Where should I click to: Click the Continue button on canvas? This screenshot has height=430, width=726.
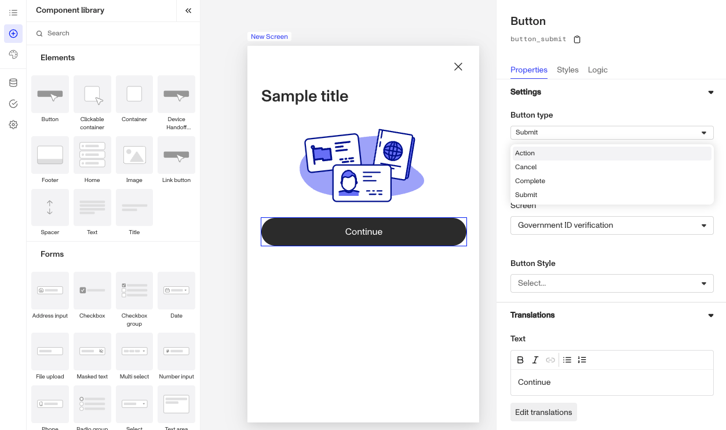pos(364,232)
